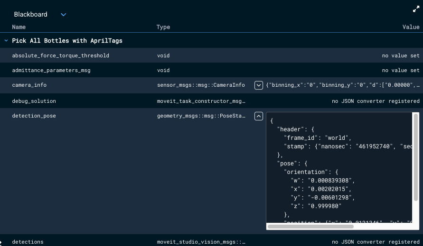Select the debug_solution row
The image size is (423, 246).
click(x=34, y=101)
